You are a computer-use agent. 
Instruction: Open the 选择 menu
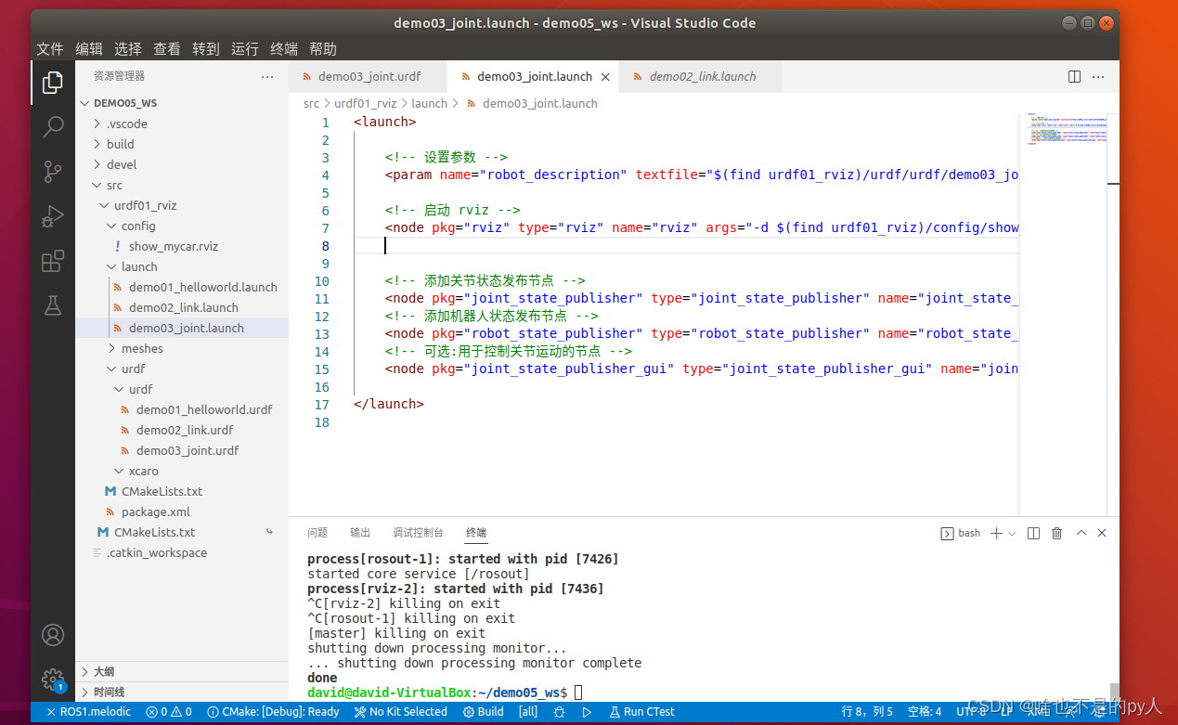(x=128, y=49)
